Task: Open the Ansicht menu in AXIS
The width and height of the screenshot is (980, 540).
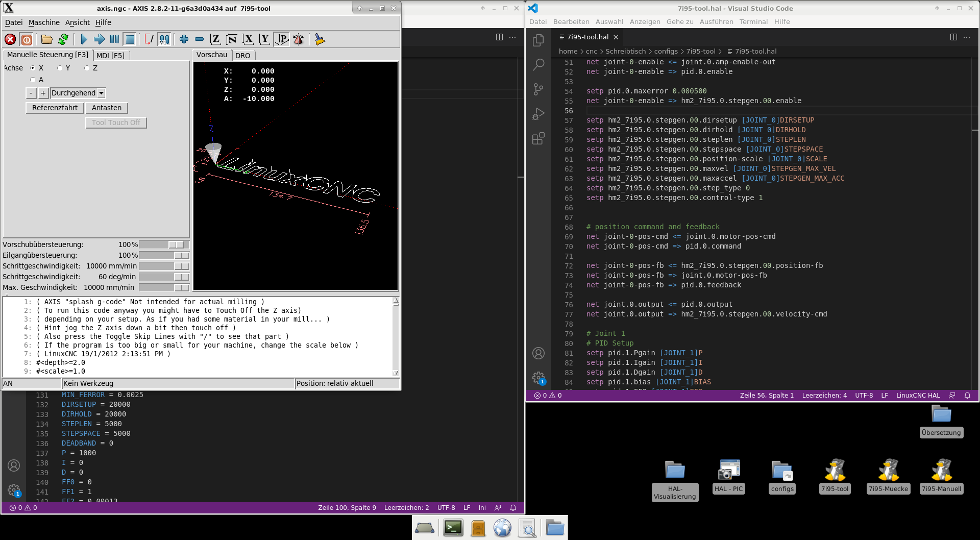Action: pyautogui.click(x=78, y=22)
